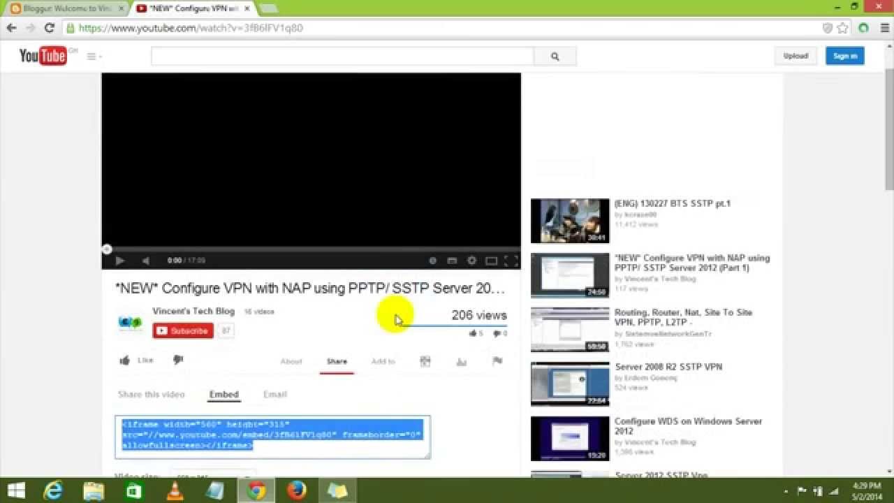Open the video statistics chart icon
Image resolution: width=894 pixels, height=503 pixels.
tap(461, 361)
